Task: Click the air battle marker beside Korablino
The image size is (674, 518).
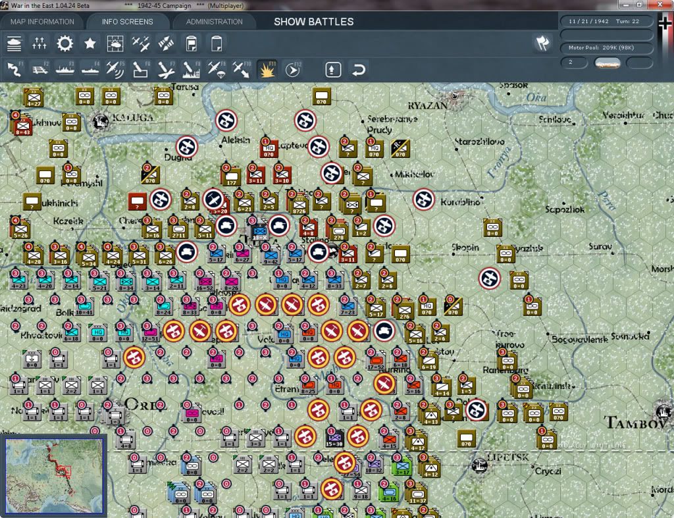Action: (x=424, y=199)
